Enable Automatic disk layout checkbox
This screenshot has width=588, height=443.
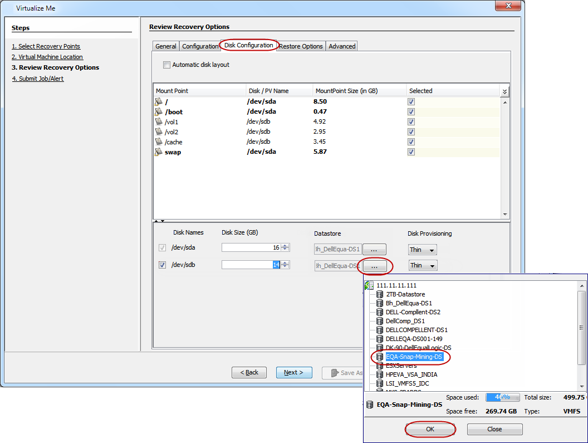pyautogui.click(x=166, y=65)
